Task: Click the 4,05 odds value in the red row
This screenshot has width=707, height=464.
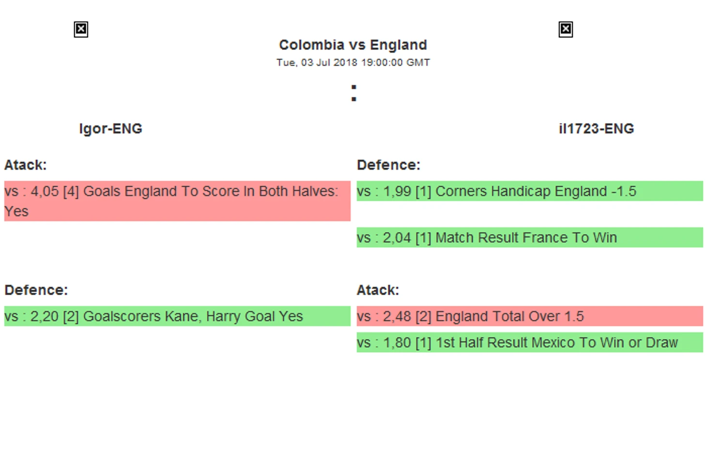Action: tap(45, 192)
